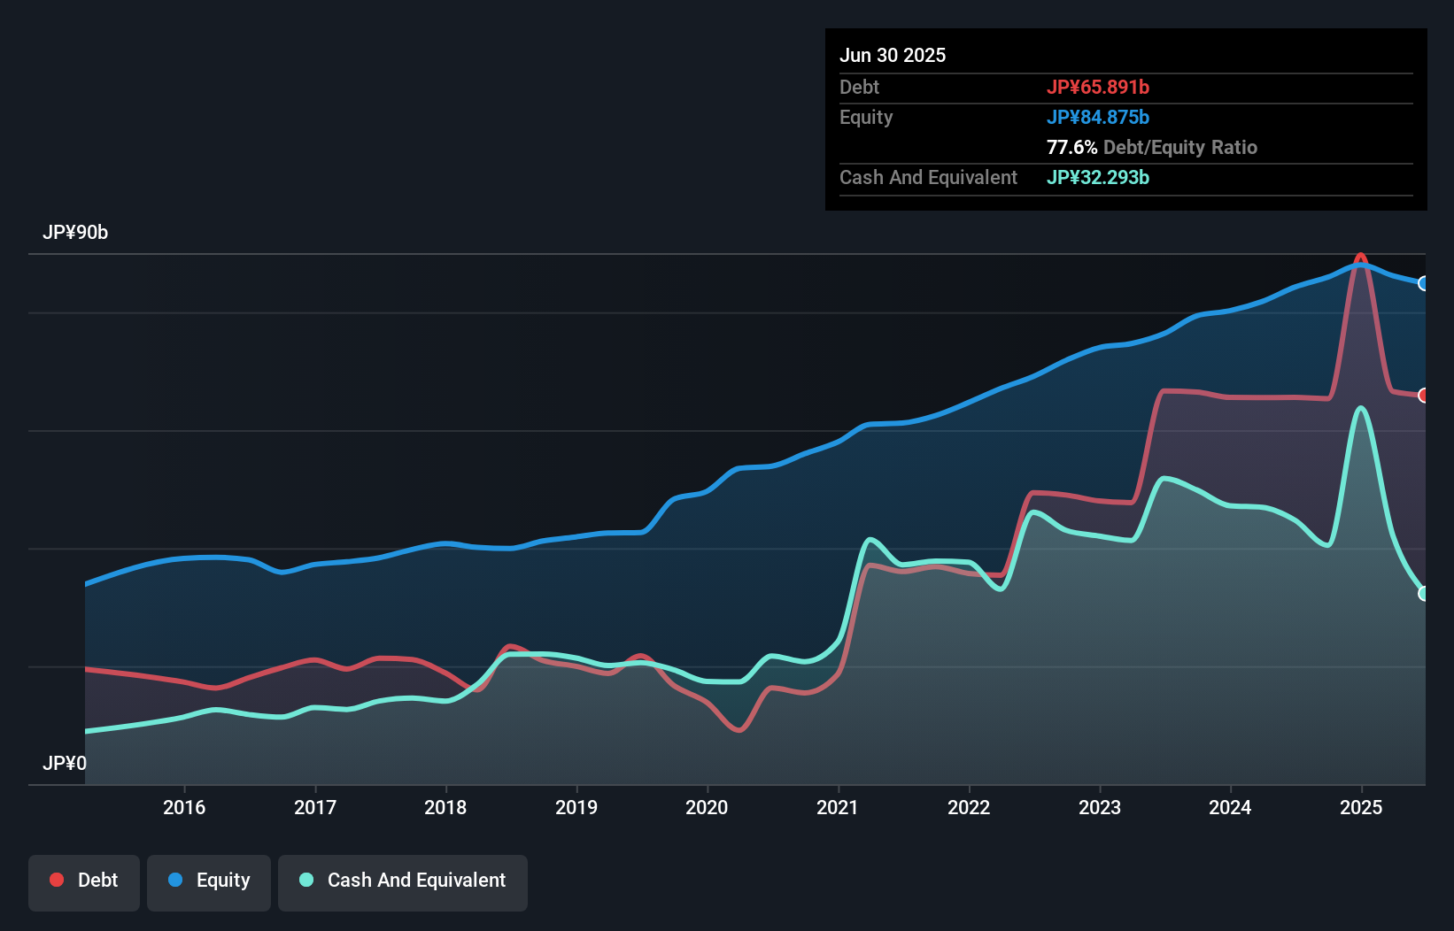Click the JP¥65.891b debt value link

[1098, 87]
